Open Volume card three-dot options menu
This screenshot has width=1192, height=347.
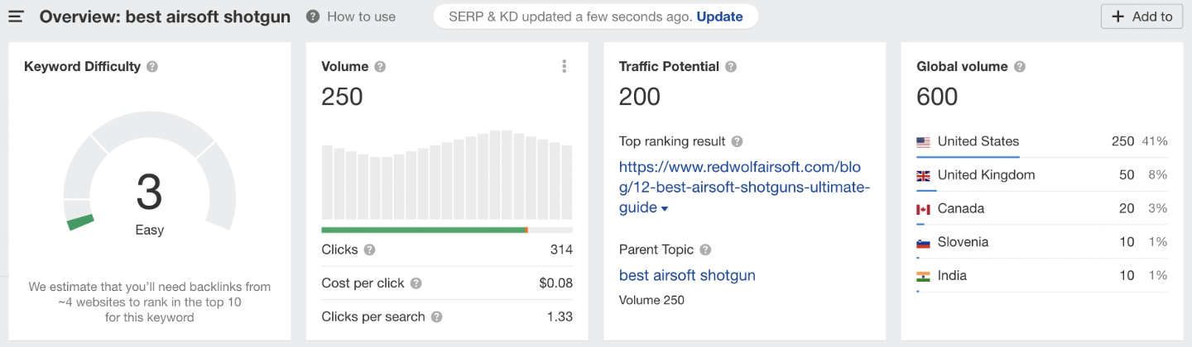(564, 66)
